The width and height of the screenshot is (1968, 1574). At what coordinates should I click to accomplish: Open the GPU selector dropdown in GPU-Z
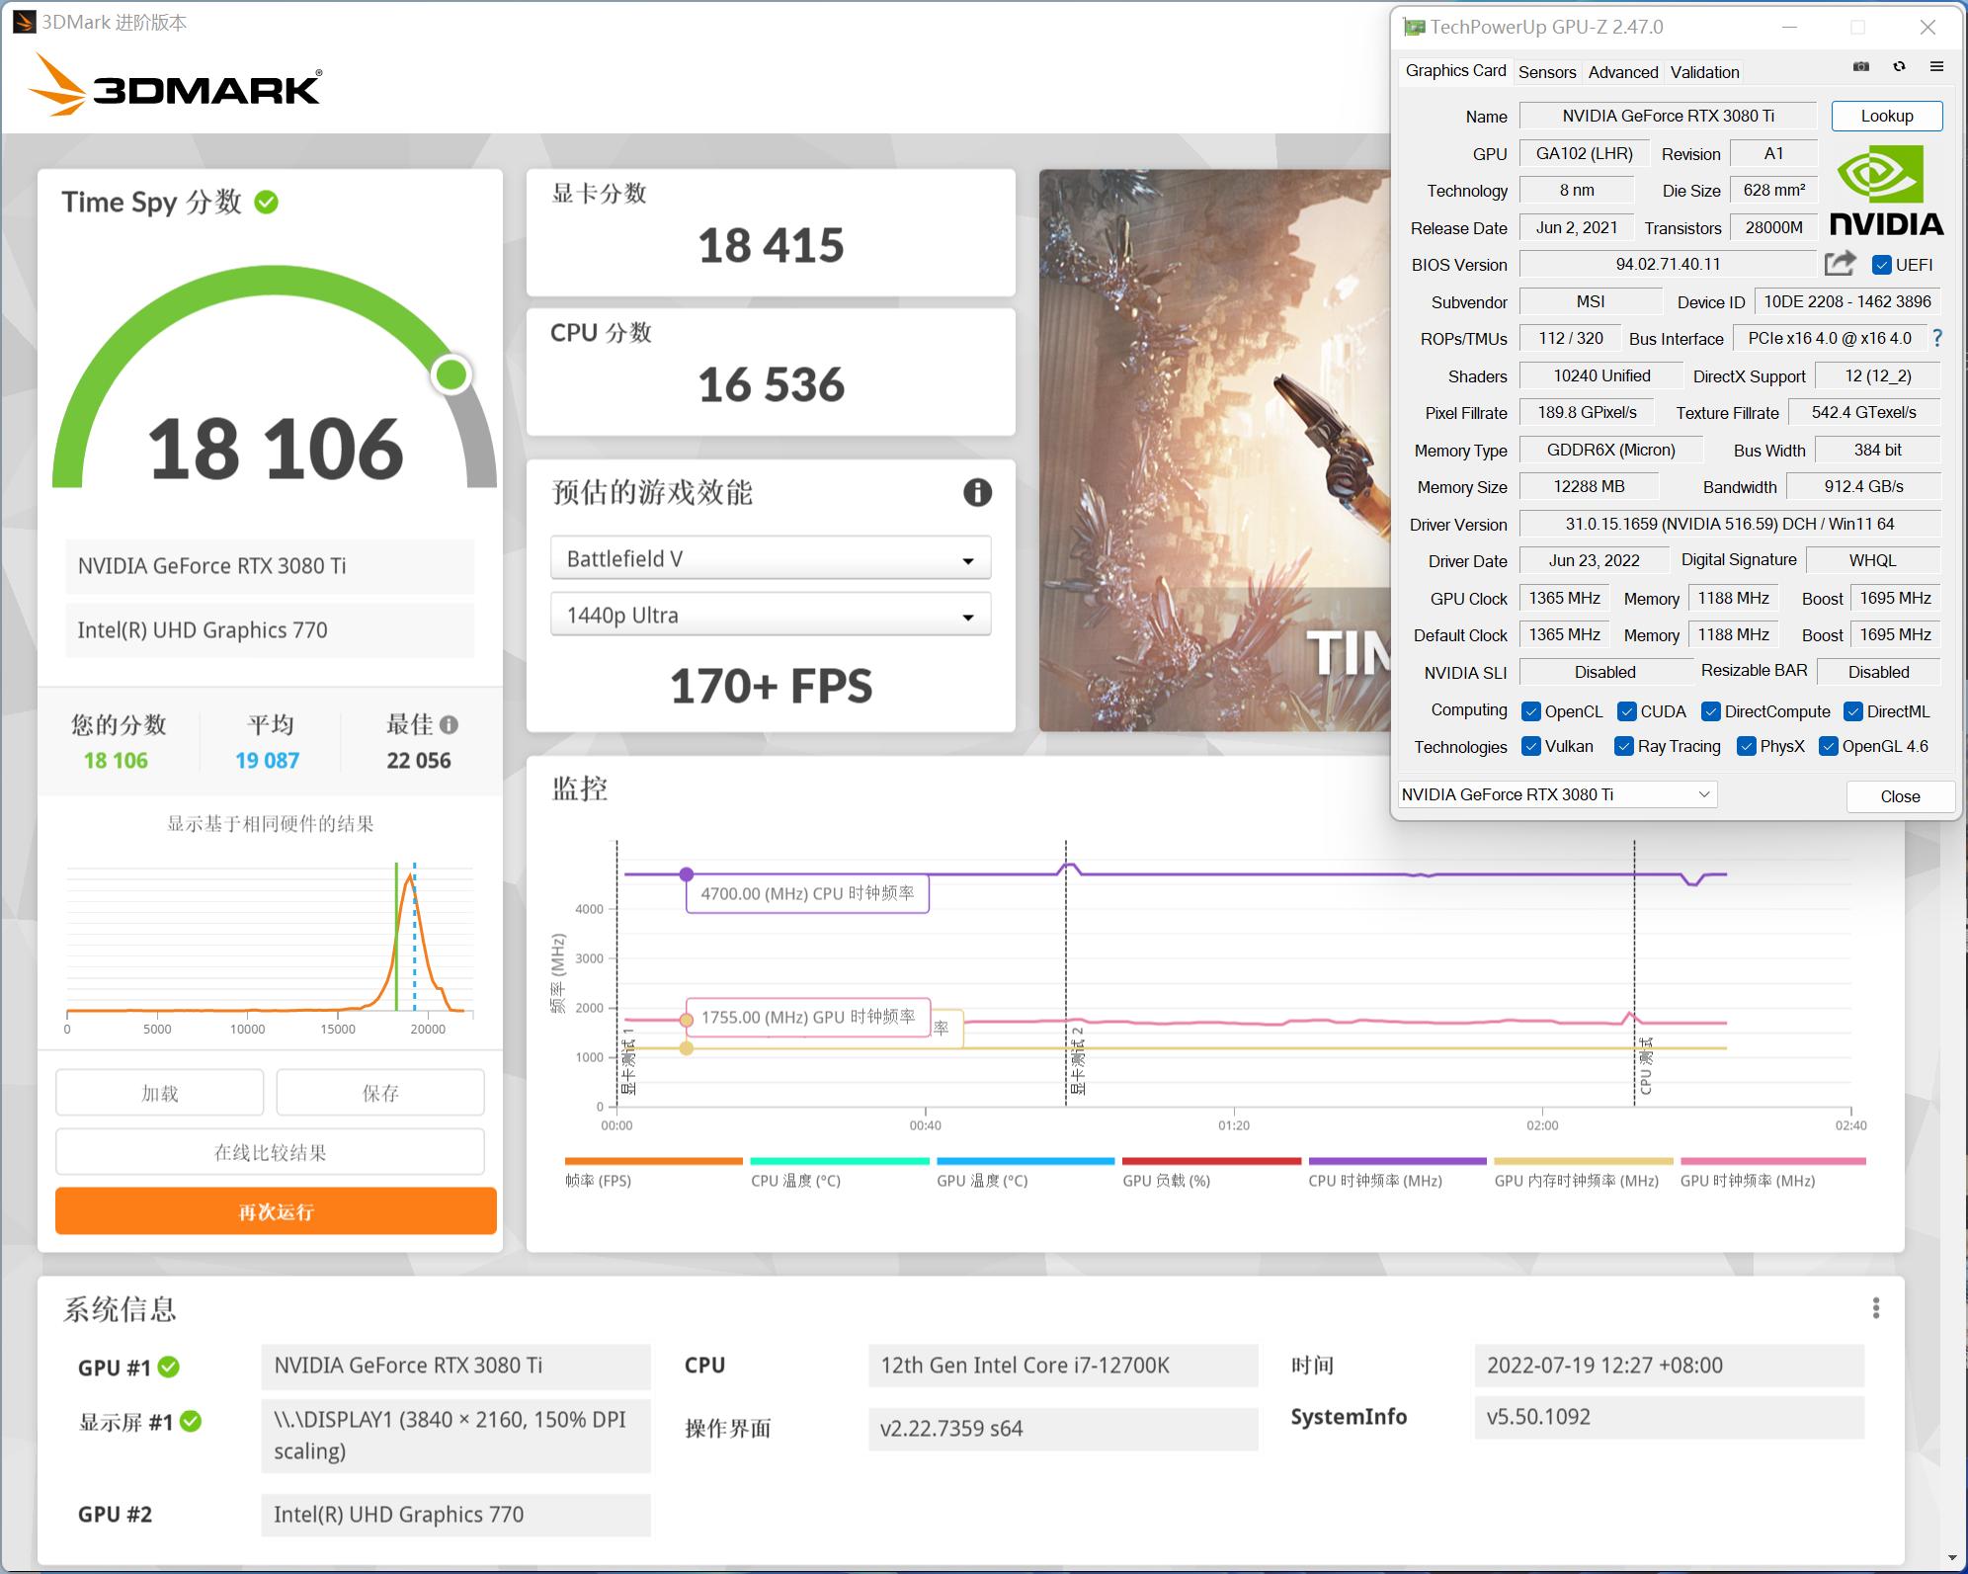tap(1557, 794)
